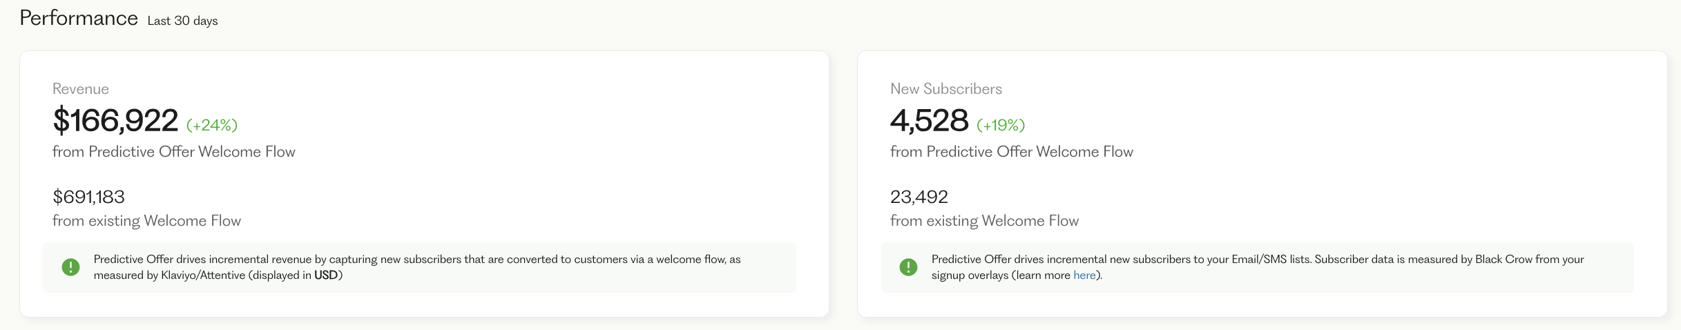Click the 23,492 existing flow subscribers
1681x330 pixels.
[919, 197]
